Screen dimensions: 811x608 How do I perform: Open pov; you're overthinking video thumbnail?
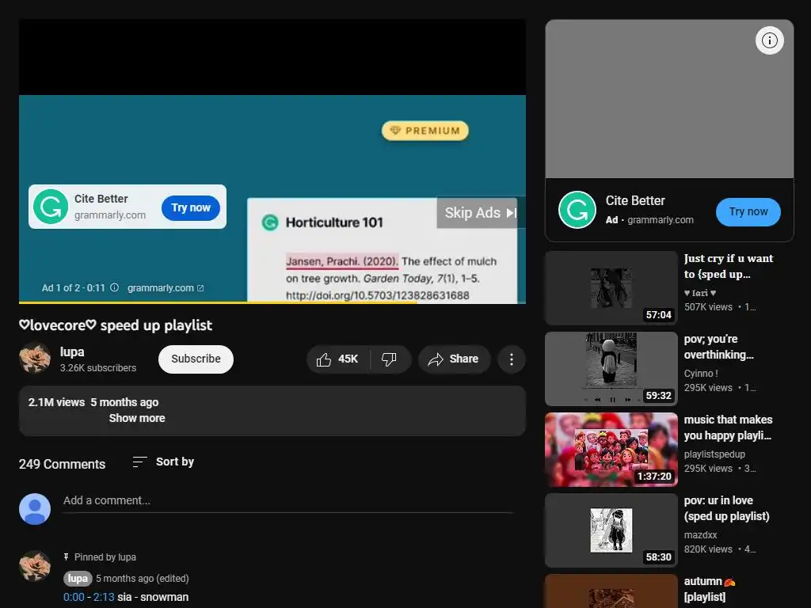click(x=611, y=369)
